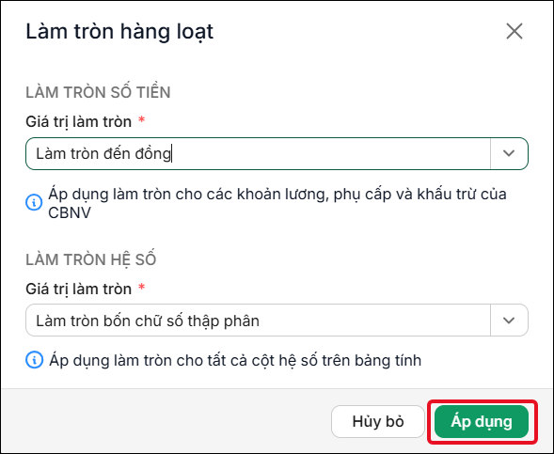This screenshot has width=554, height=454.
Task: Select the LÀM TRÒN SỐ TIỀN section header
Action: 98,92
